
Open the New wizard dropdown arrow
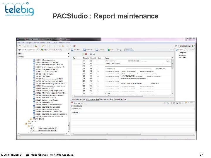[x=22, y=46]
